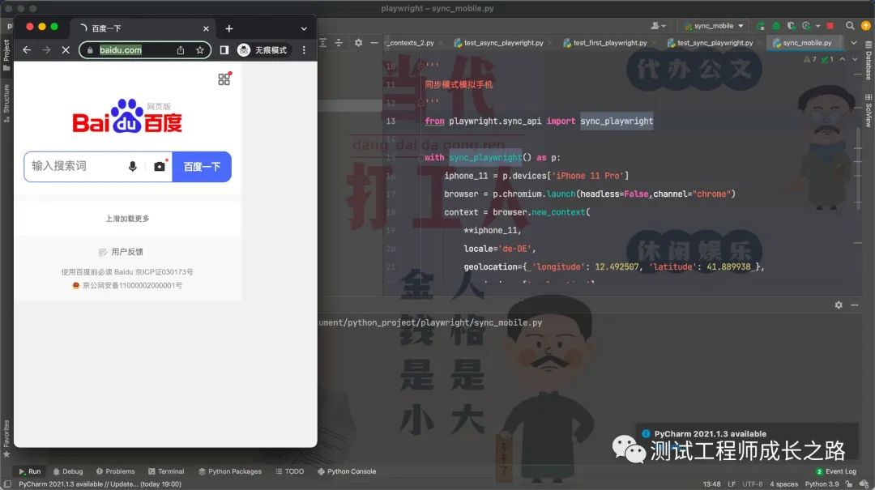The image size is (875, 490).
Task: Open the Run panel settings gear
Action: [x=839, y=305]
